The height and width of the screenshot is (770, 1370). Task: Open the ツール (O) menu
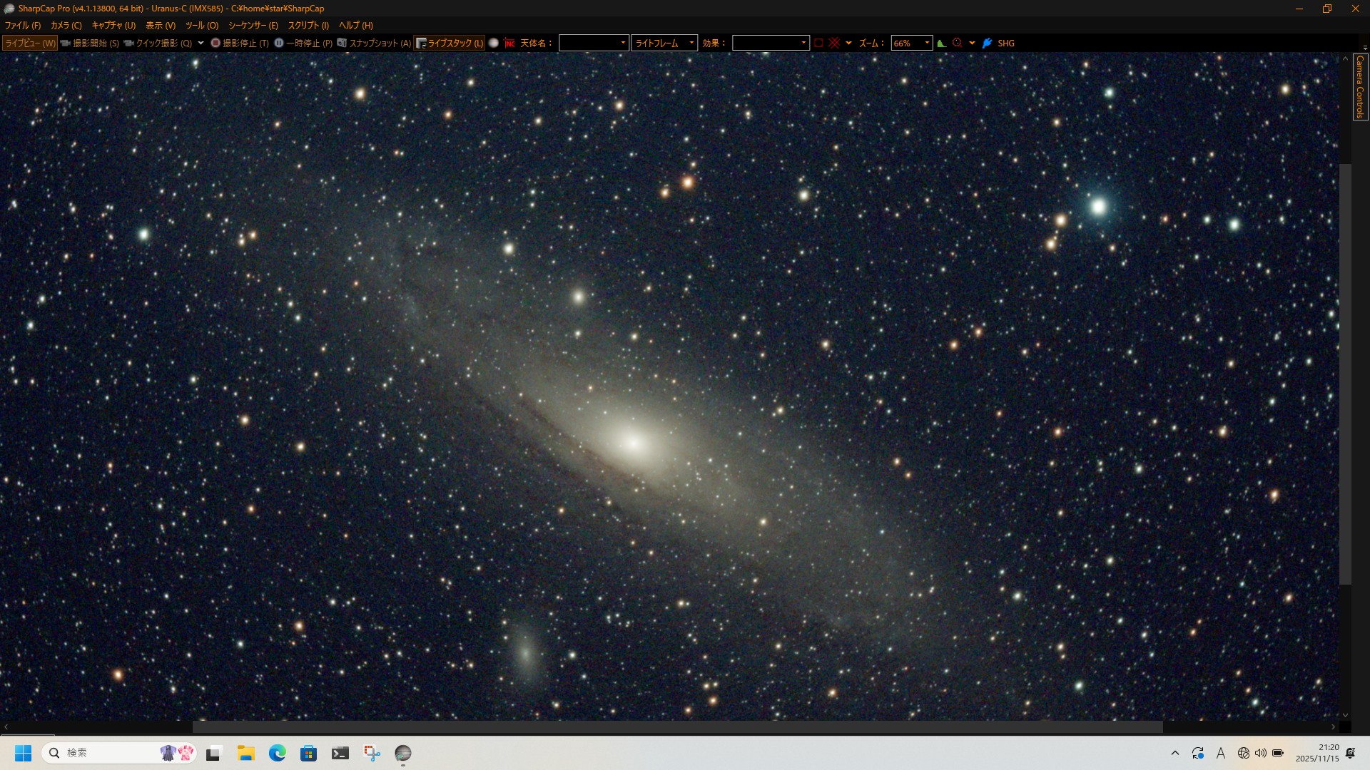click(x=202, y=25)
